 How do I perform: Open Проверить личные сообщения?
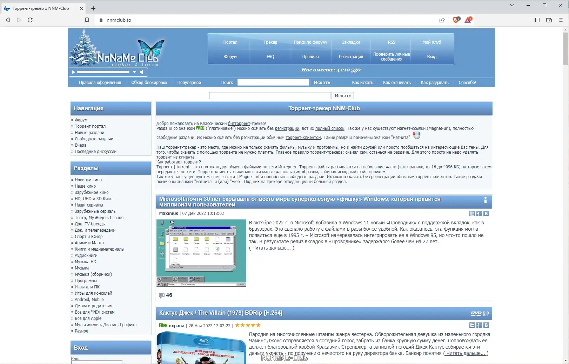pyautogui.click(x=391, y=57)
